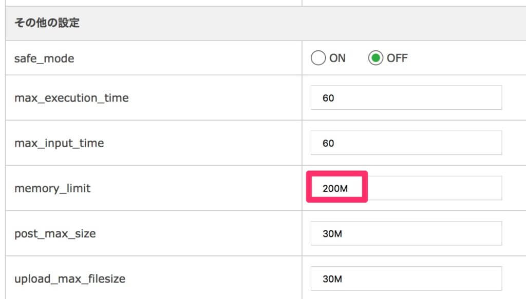Focus the max_input_time input field
Image resolution: width=526 pixels, height=299 pixels.
(406, 143)
